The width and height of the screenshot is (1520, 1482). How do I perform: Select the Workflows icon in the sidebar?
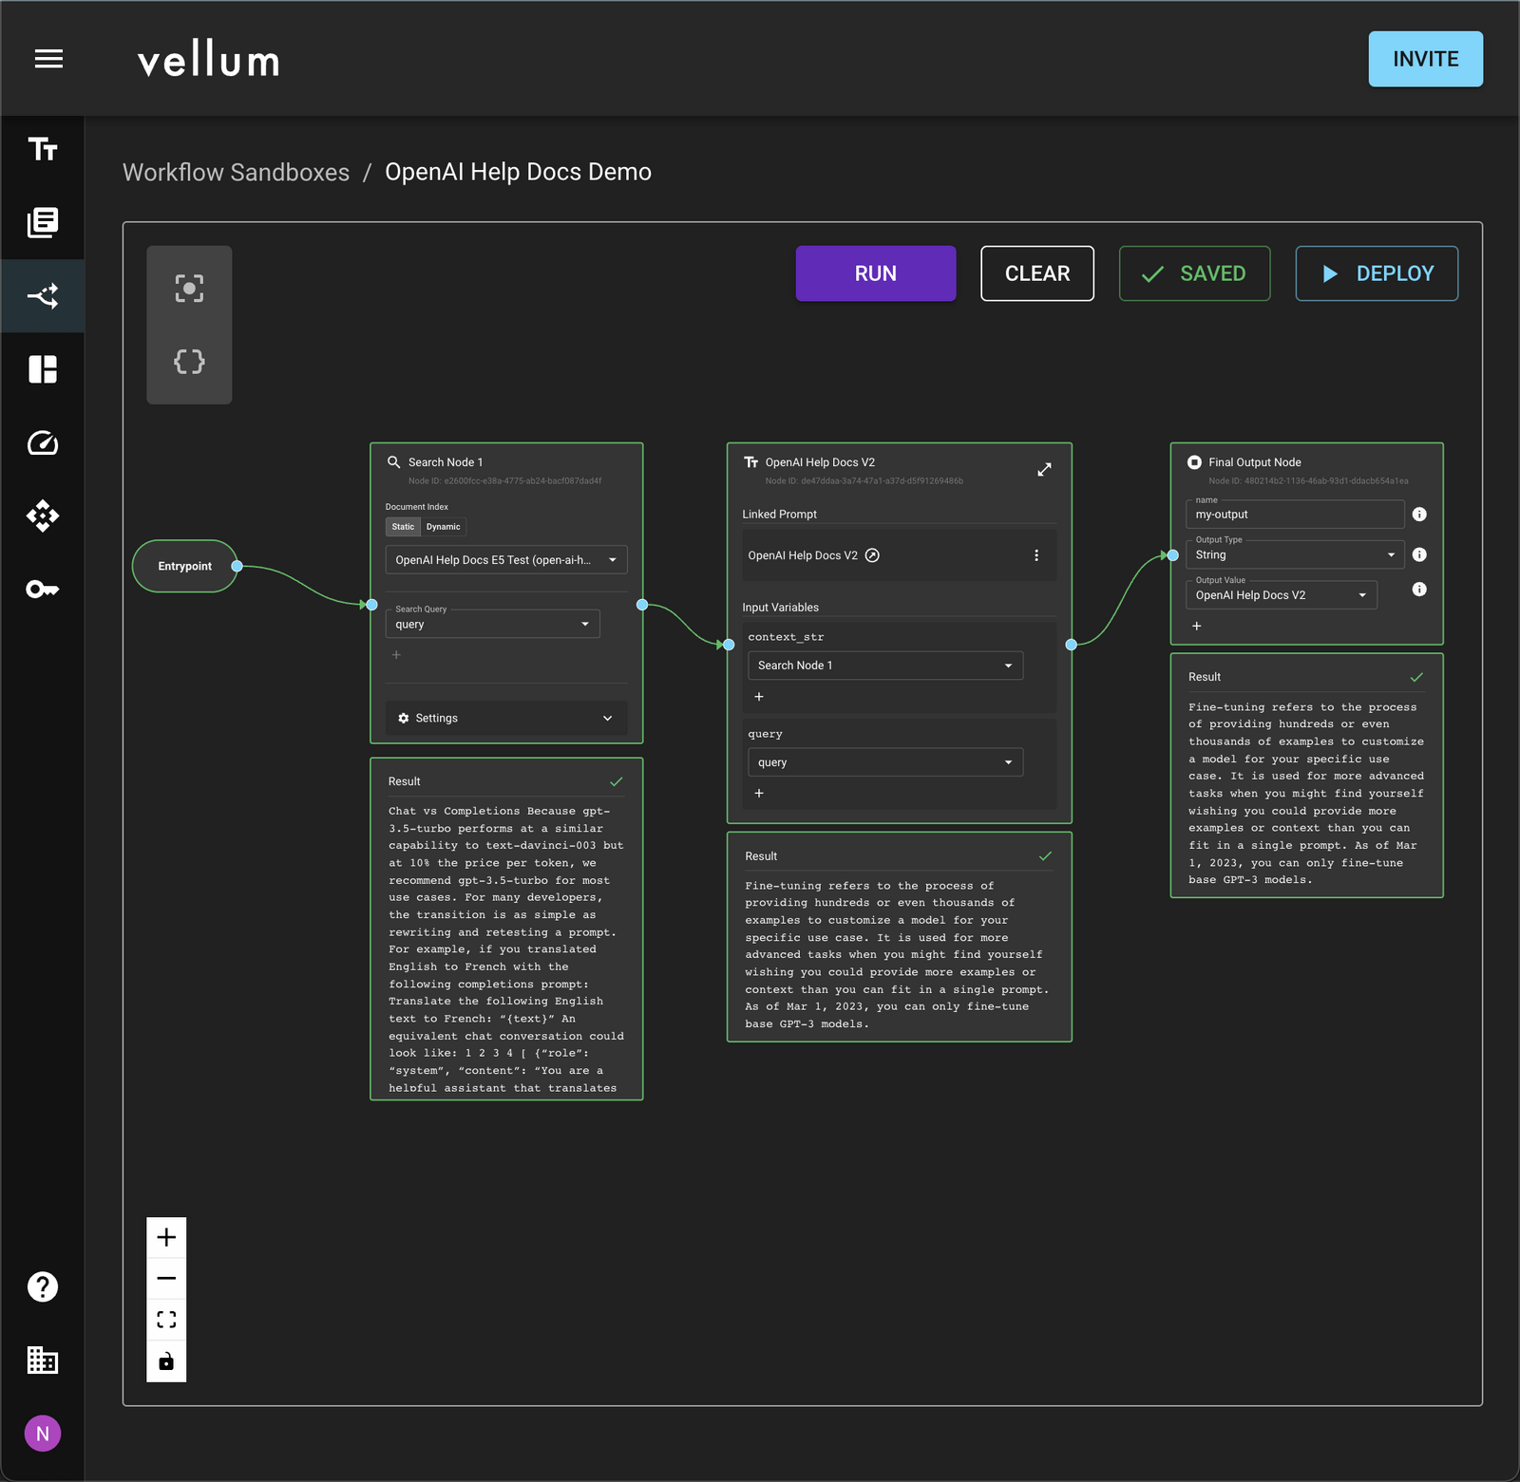[43, 295]
